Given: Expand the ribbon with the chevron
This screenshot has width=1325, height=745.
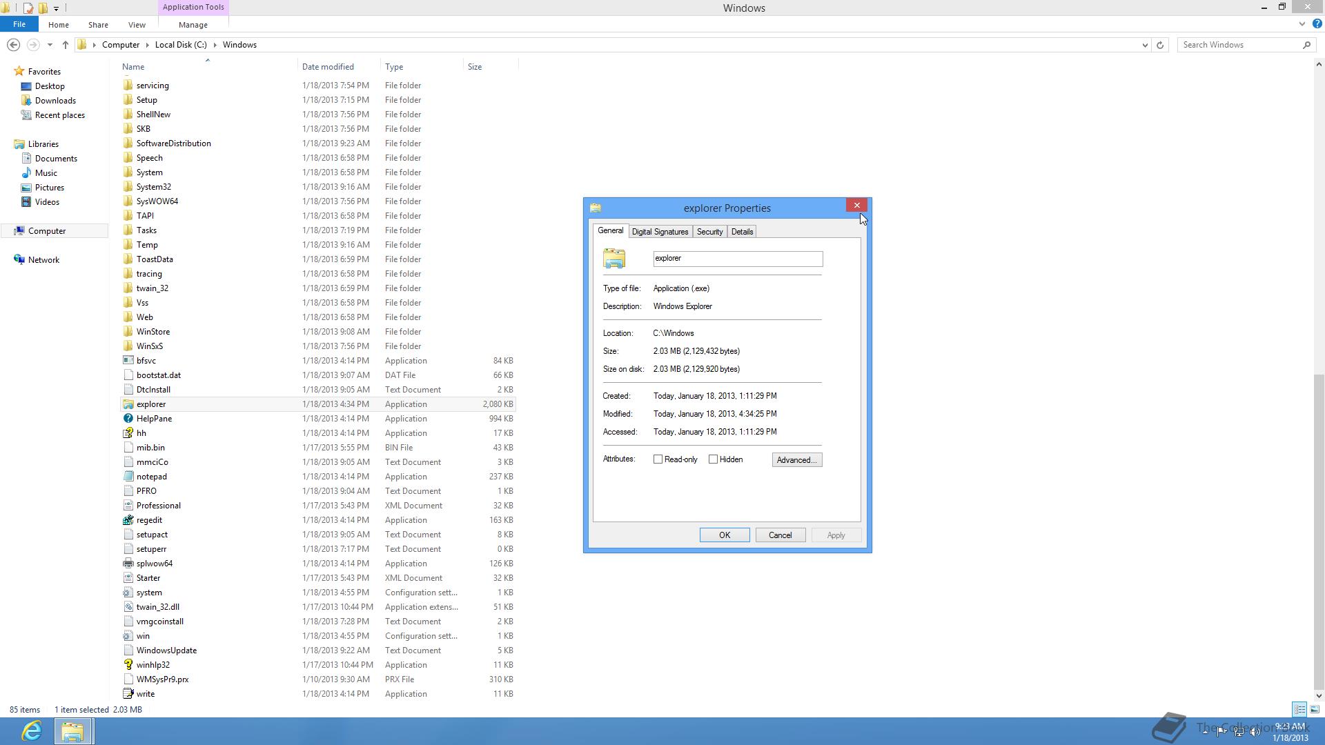Looking at the screenshot, I should click(x=1302, y=24).
